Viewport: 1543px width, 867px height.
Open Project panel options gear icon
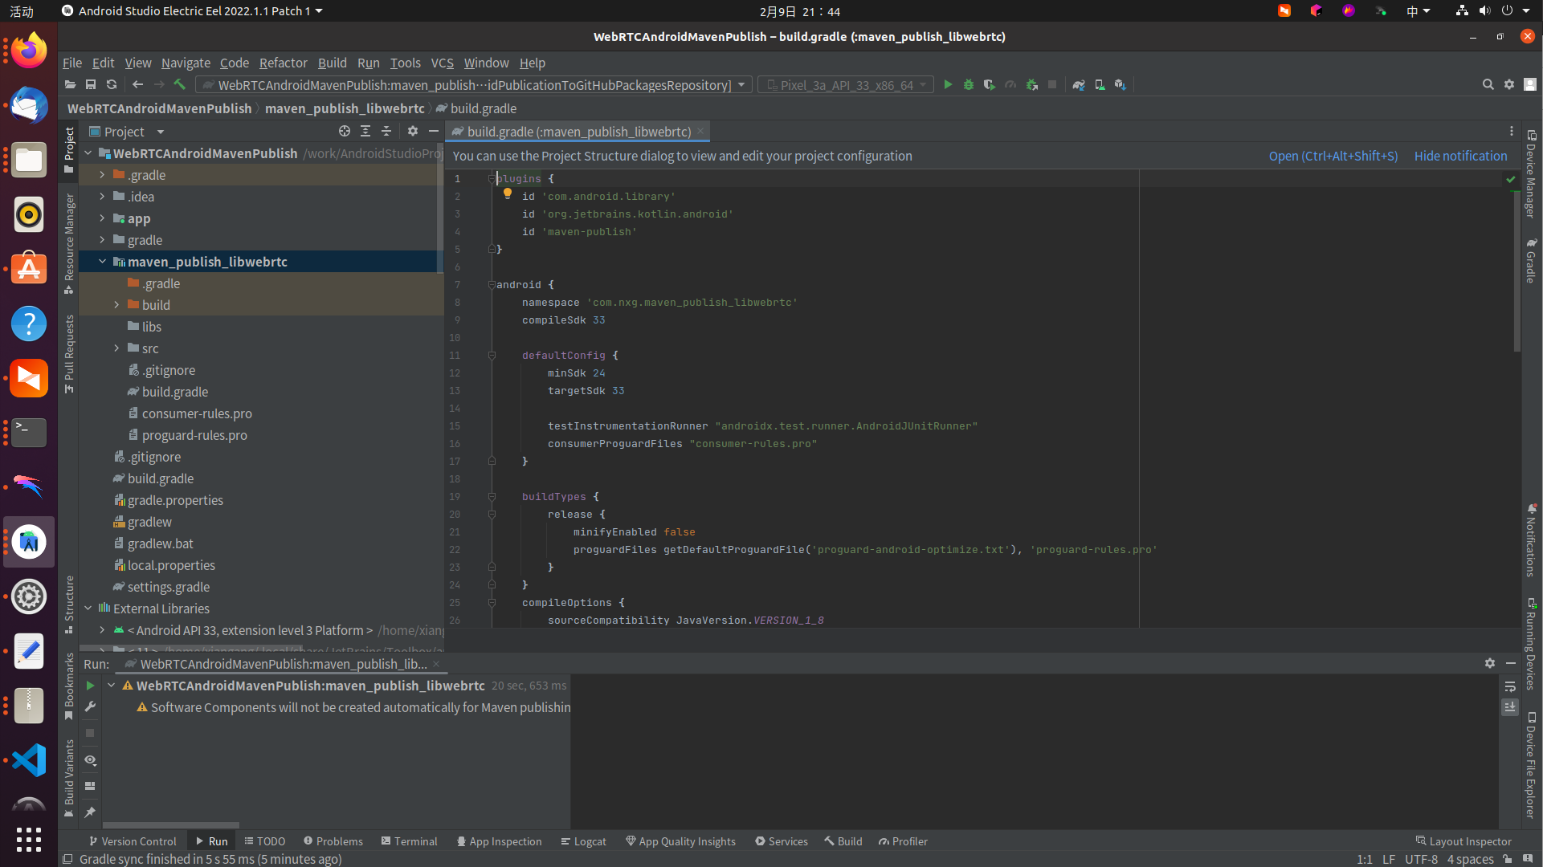[x=413, y=131]
